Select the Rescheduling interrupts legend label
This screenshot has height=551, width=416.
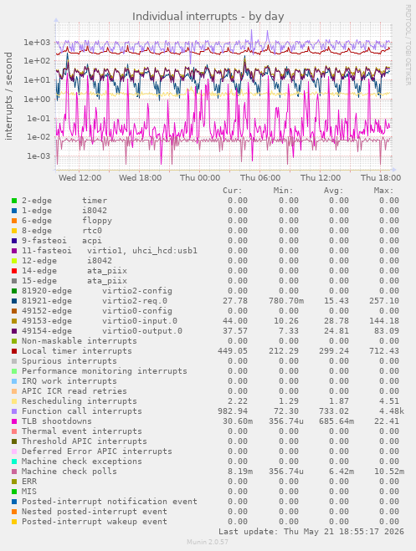[x=80, y=401]
